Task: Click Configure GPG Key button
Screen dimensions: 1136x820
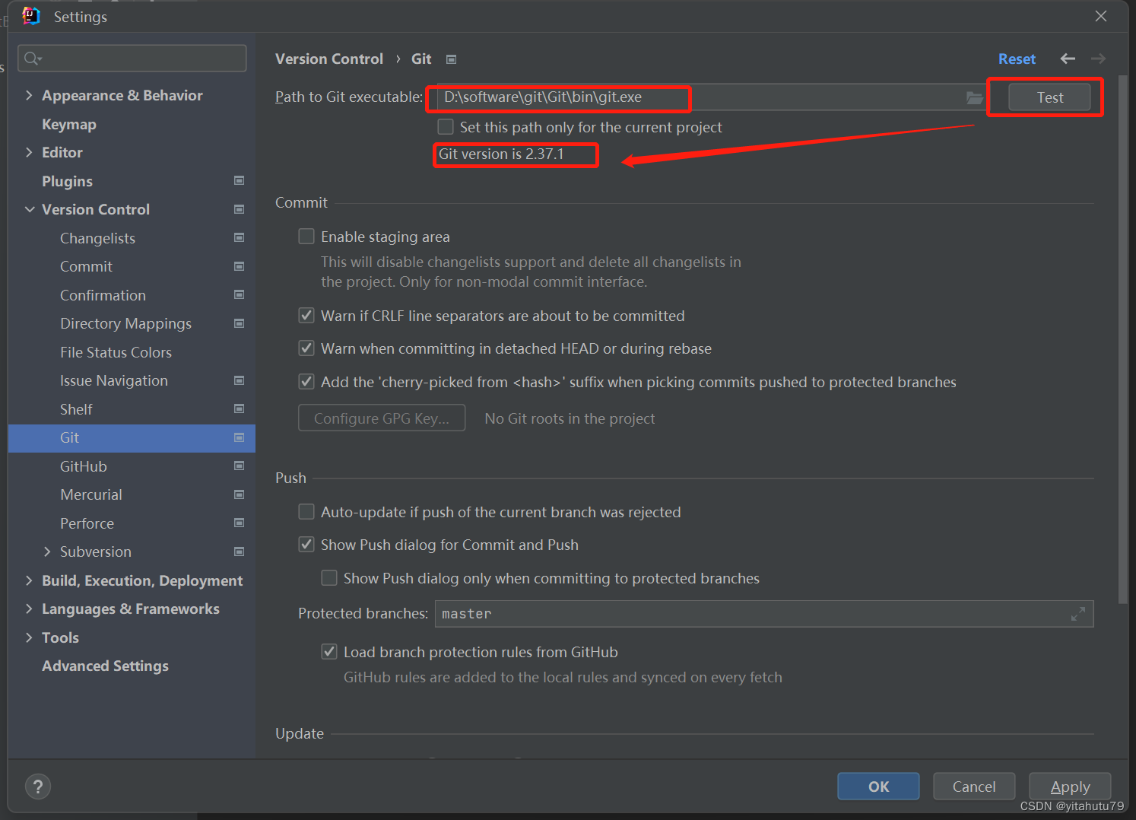Action: [382, 418]
